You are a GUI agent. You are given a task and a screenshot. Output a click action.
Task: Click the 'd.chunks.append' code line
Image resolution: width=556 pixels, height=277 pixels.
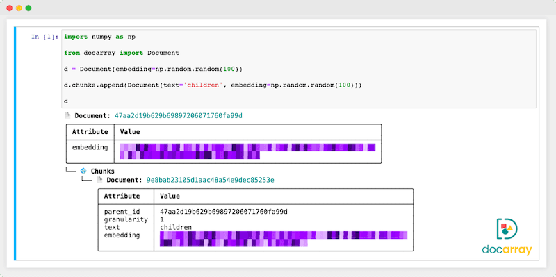(213, 85)
